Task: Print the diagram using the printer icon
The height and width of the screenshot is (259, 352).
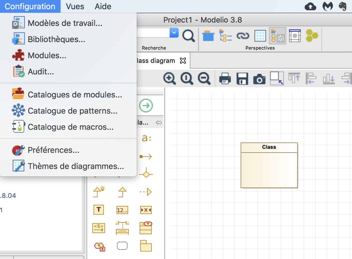Action: 225,78
